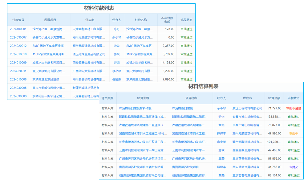Click 审批通过 status on payment 2024100001 row

point(187,29)
